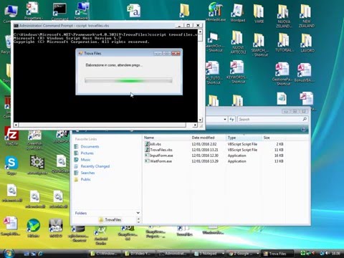Viewport: 344px width, 258px height.
Task: Click the Internet Explorer quick launch icon
Action: 40,254
